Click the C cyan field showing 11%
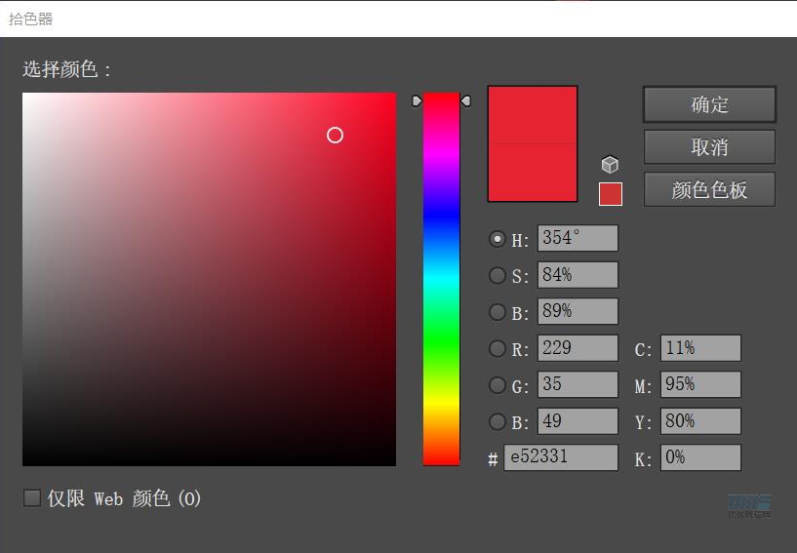The height and width of the screenshot is (553, 797). [699, 349]
